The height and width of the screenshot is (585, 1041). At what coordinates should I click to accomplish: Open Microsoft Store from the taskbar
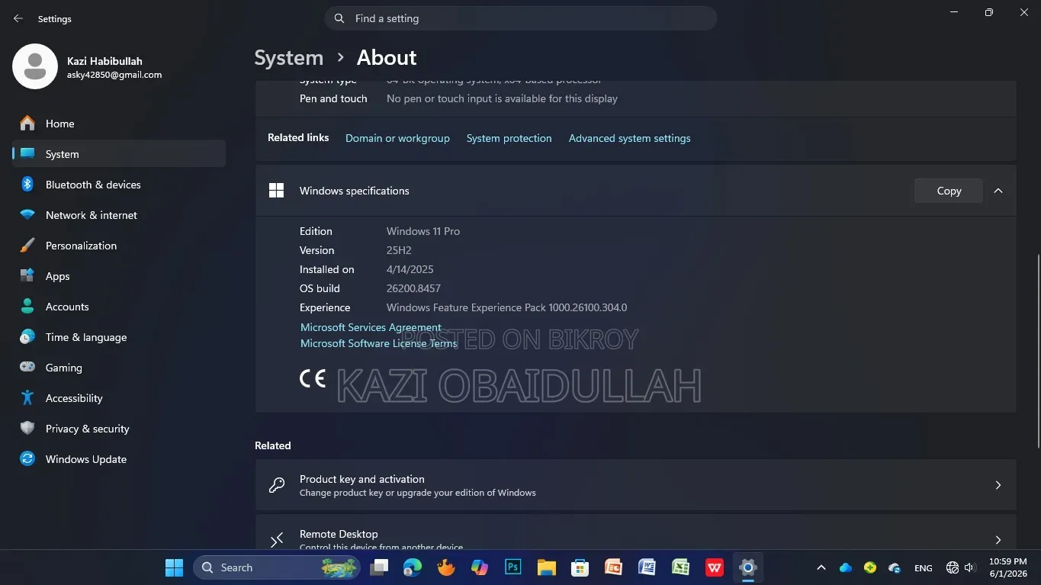[580, 567]
